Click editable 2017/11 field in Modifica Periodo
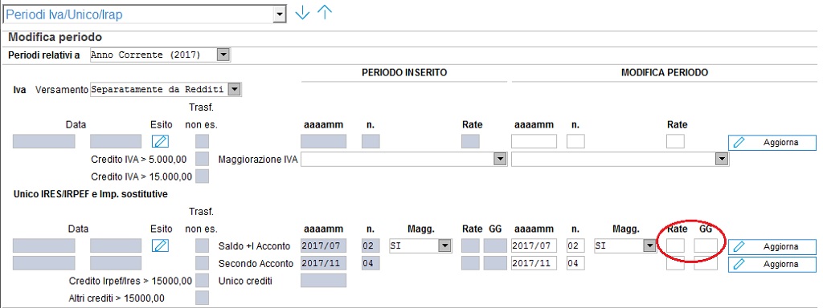823x308 pixels. [534, 263]
